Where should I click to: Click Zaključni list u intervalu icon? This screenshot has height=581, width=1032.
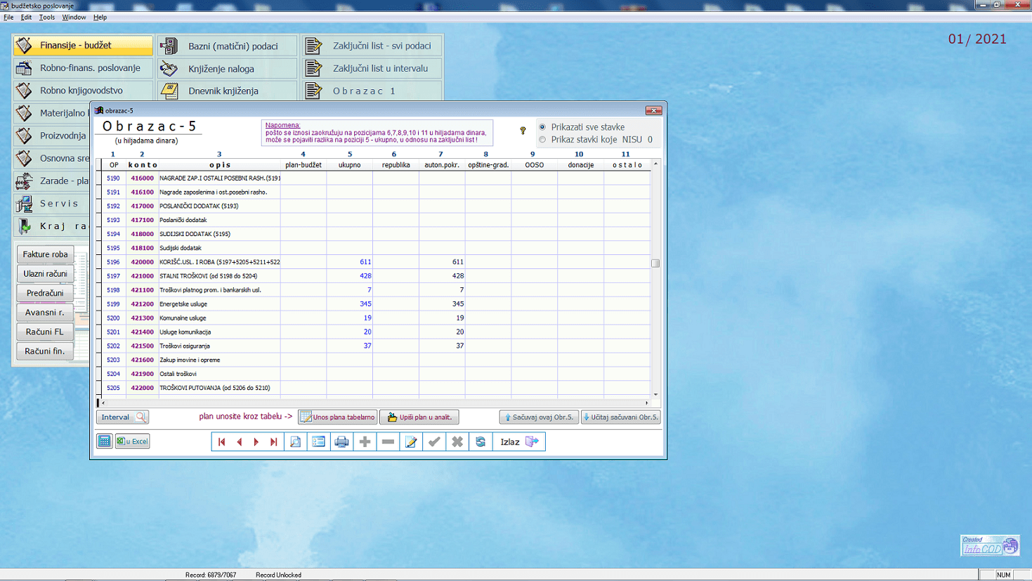tap(313, 68)
